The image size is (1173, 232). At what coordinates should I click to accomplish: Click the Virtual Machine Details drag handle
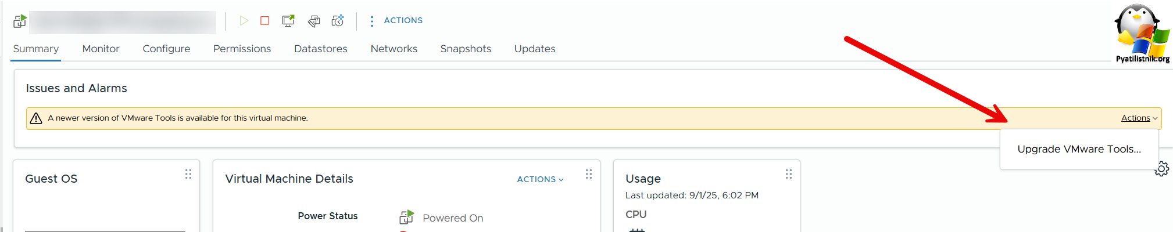[589, 174]
